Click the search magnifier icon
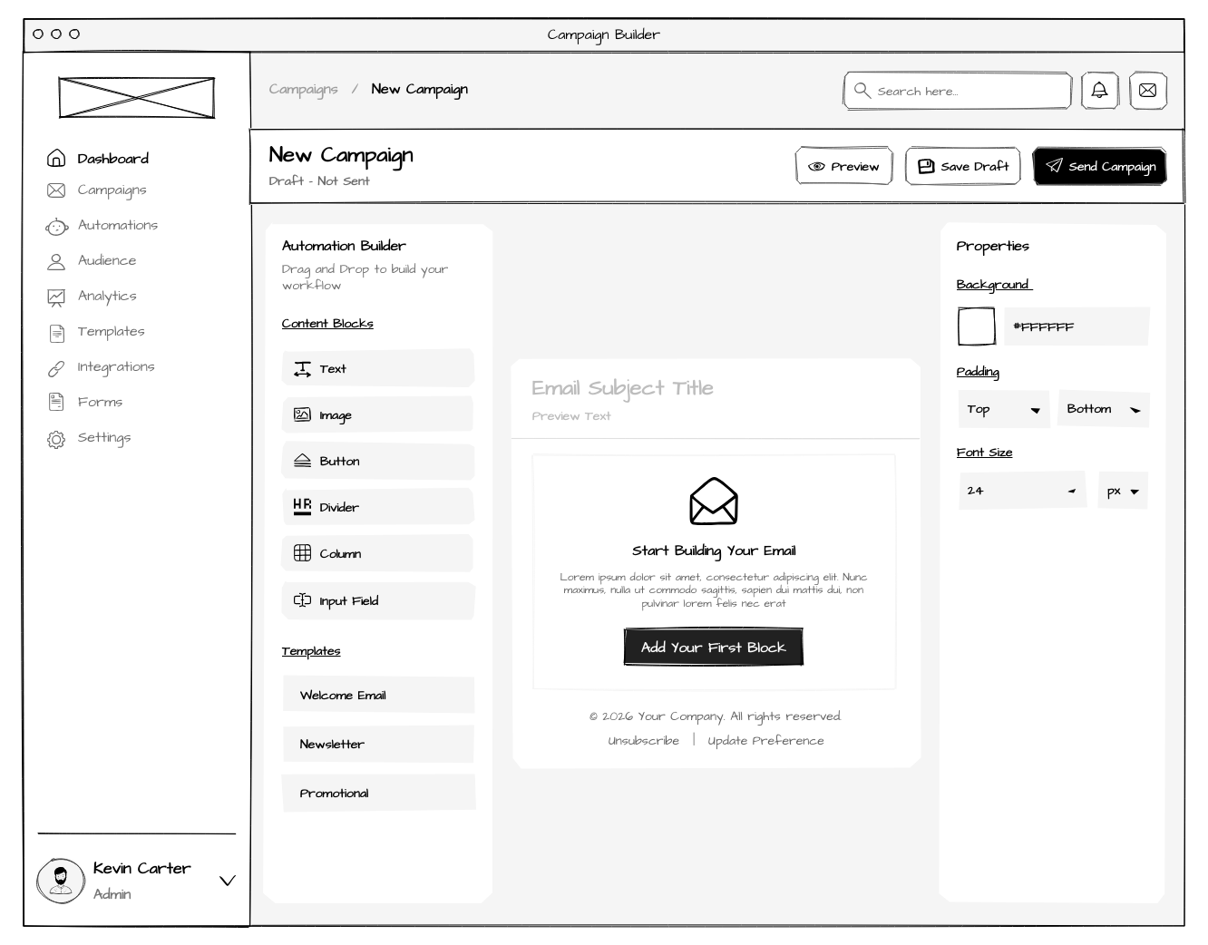 pos(862,91)
